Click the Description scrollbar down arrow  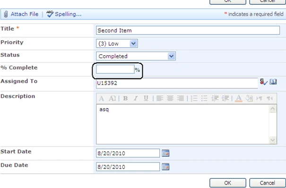[x=272, y=140]
